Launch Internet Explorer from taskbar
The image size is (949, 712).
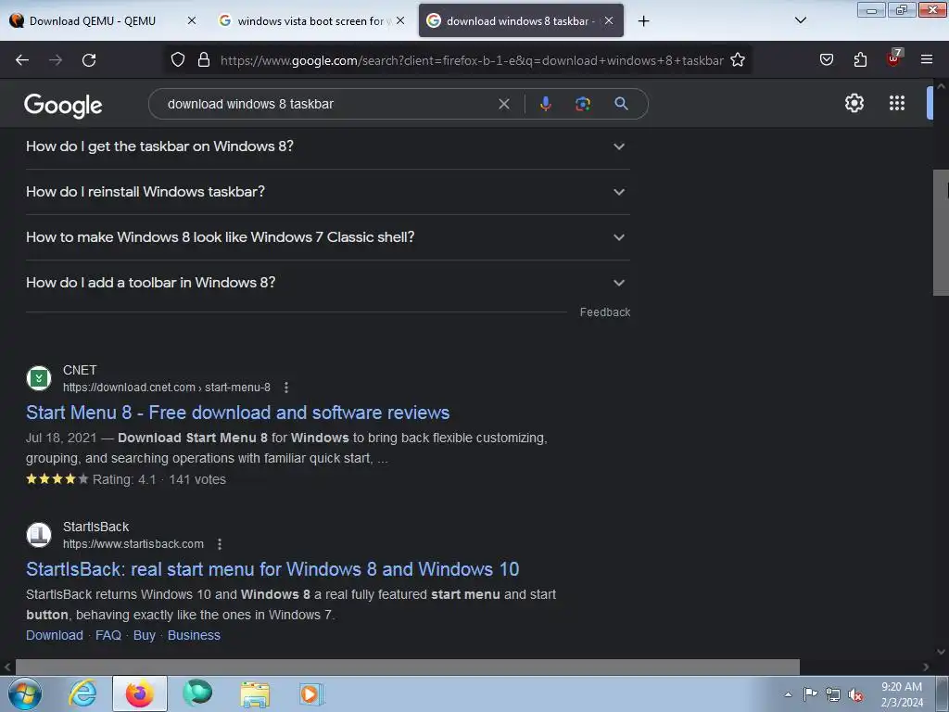82,693
